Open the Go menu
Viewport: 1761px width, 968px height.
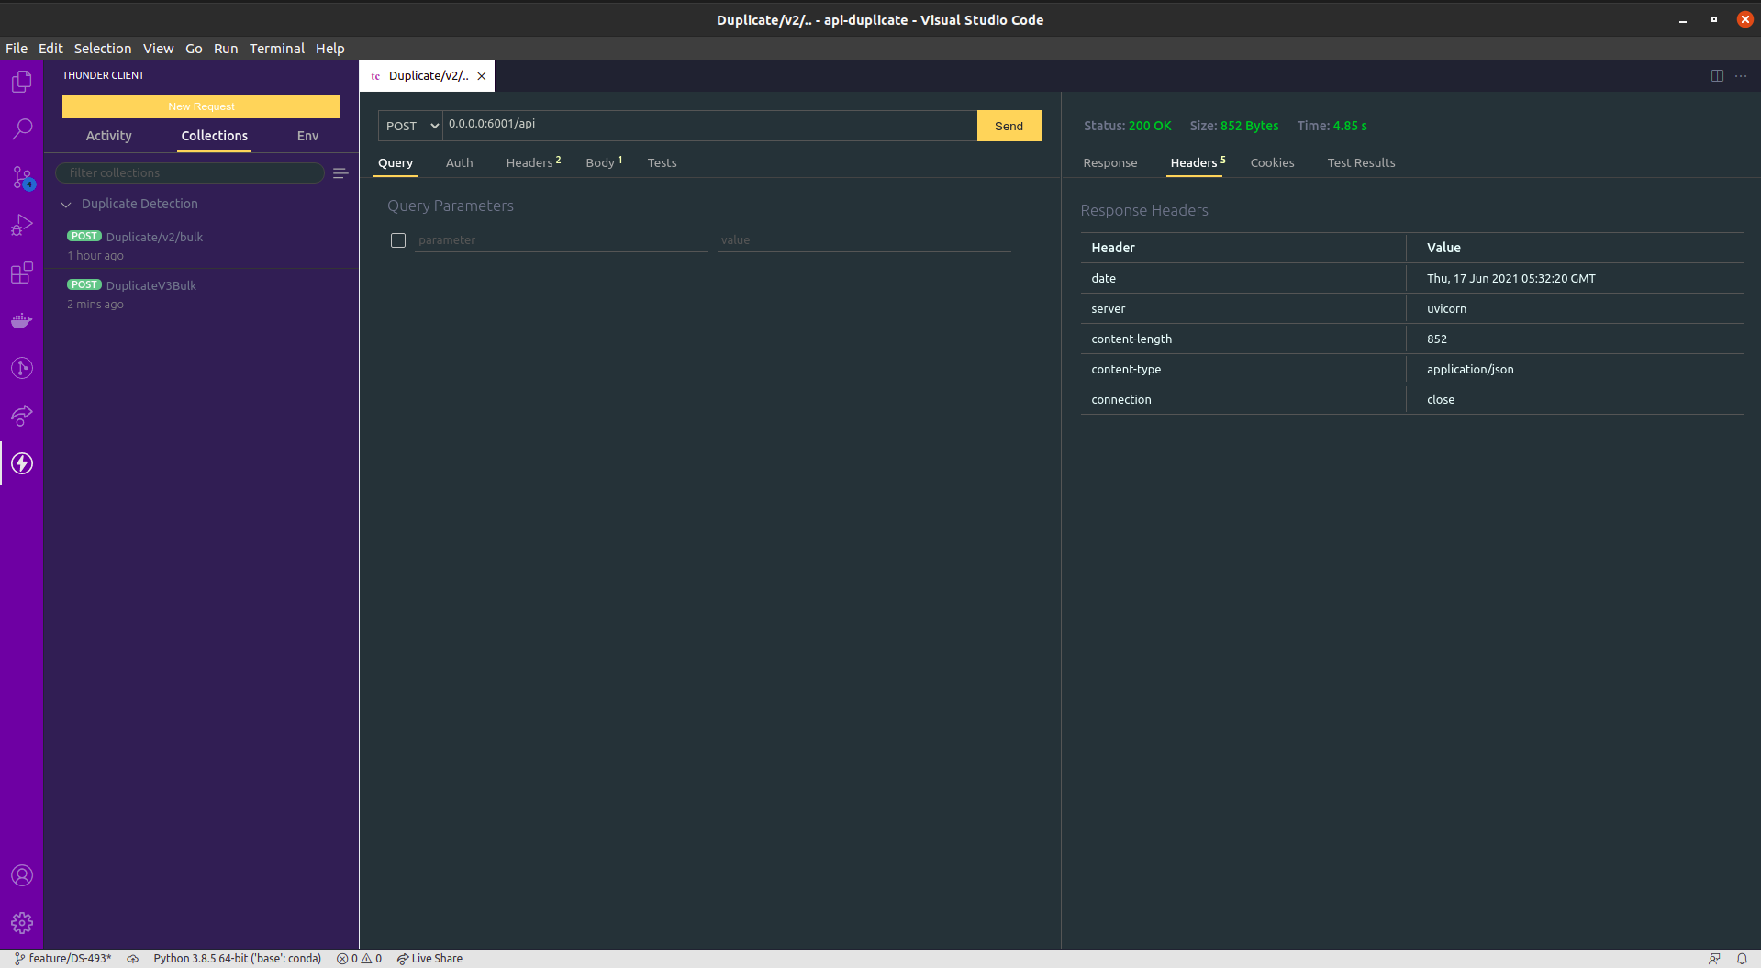(x=194, y=49)
